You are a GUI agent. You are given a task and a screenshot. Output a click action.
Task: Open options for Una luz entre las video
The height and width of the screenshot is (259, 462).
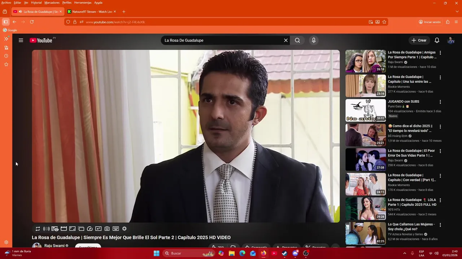coord(440,77)
